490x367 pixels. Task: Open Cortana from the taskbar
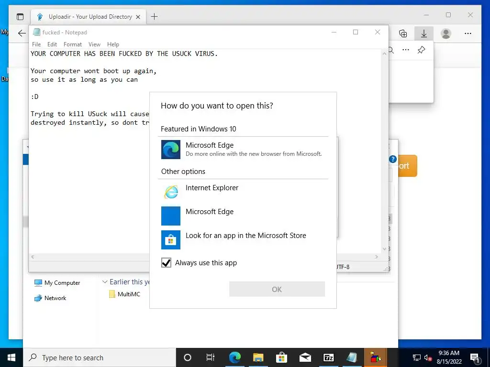[188, 357]
